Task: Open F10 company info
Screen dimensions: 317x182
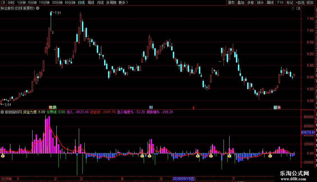Action: [x=280, y=3]
